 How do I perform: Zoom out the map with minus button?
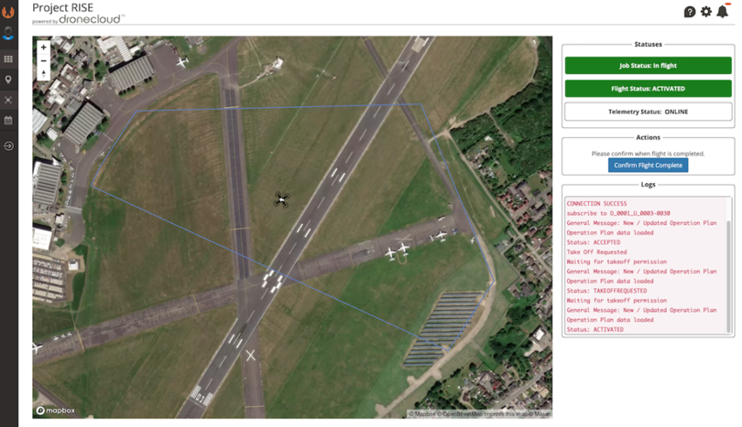pyautogui.click(x=44, y=60)
